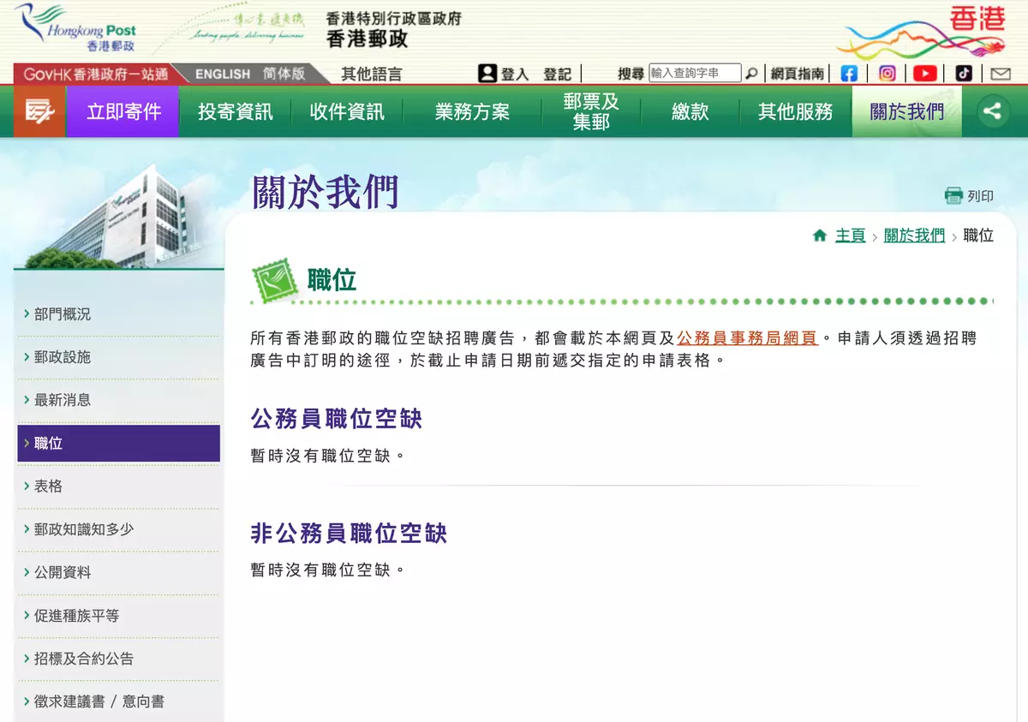
Task: Click the Hongkong Post logo
Action: 75,29
